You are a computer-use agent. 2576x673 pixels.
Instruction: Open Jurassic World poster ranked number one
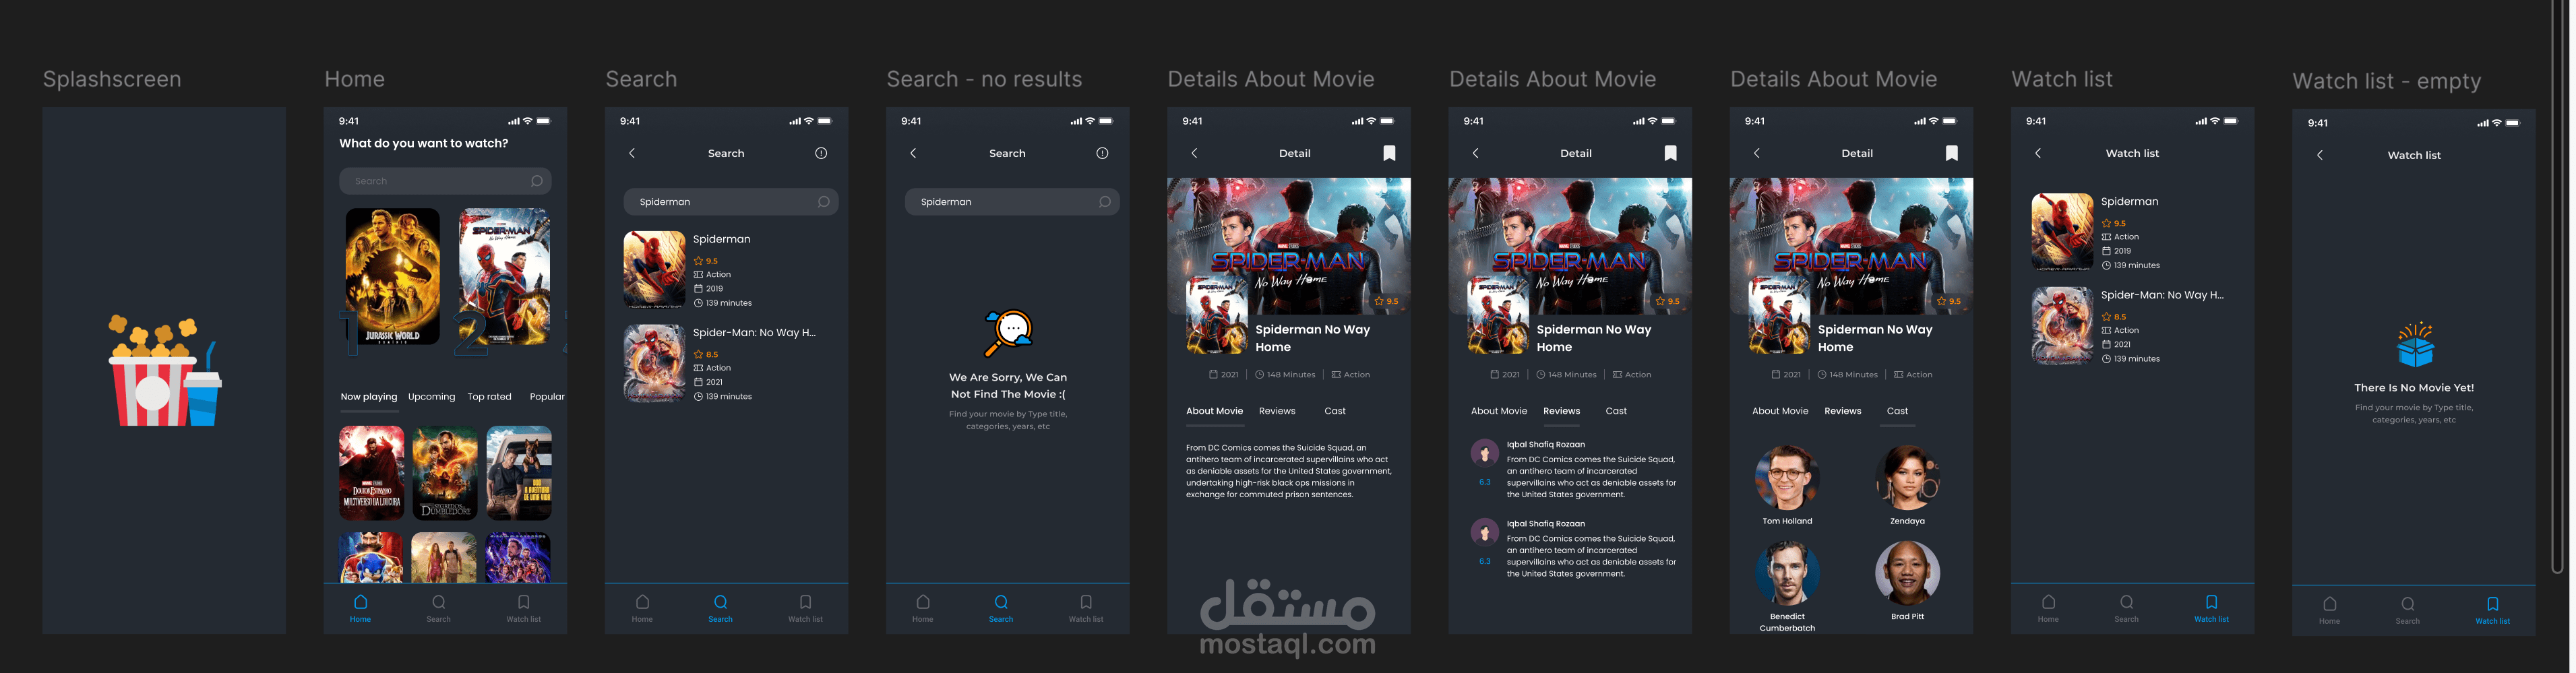click(x=393, y=277)
